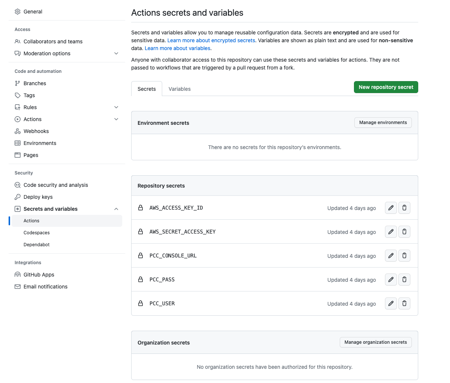Edit the PCC_PASS secret pencil icon
The width and height of the screenshot is (450, 383).
391,279
